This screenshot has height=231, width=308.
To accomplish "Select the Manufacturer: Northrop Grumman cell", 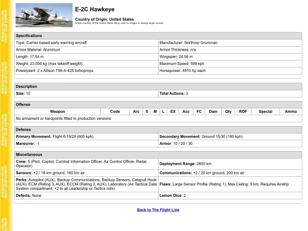I will pos(230,43).
